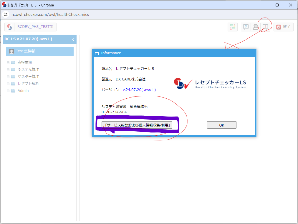Image resolution: width=298 pixels, height=224 pixels.
Task: Select マスター管理 in the sidebar tree
Action: [x=28, y=76]
